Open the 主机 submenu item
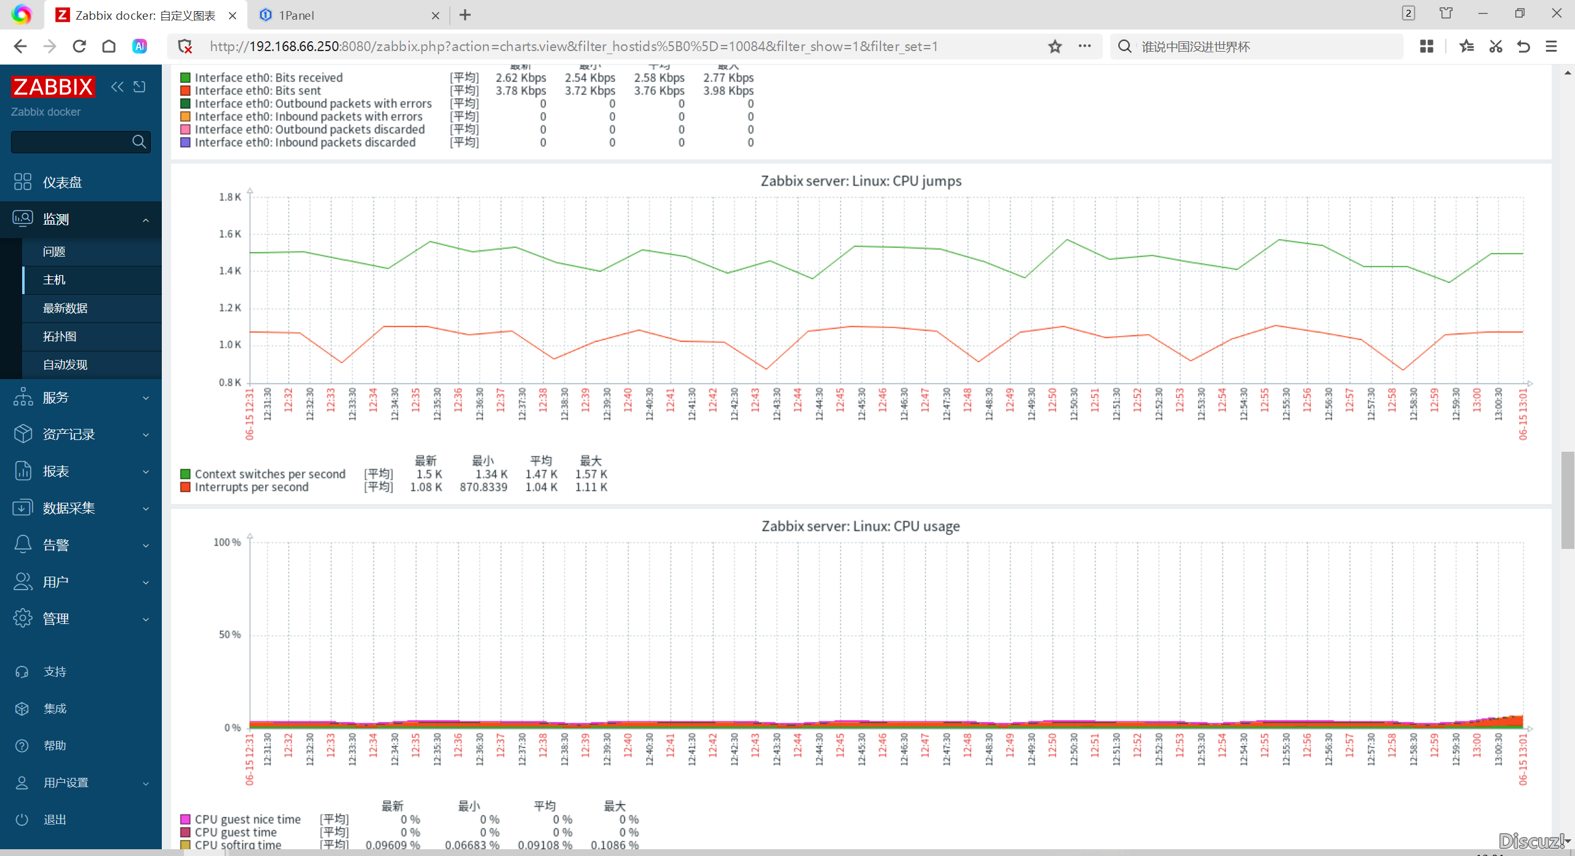 pos(92,280)
